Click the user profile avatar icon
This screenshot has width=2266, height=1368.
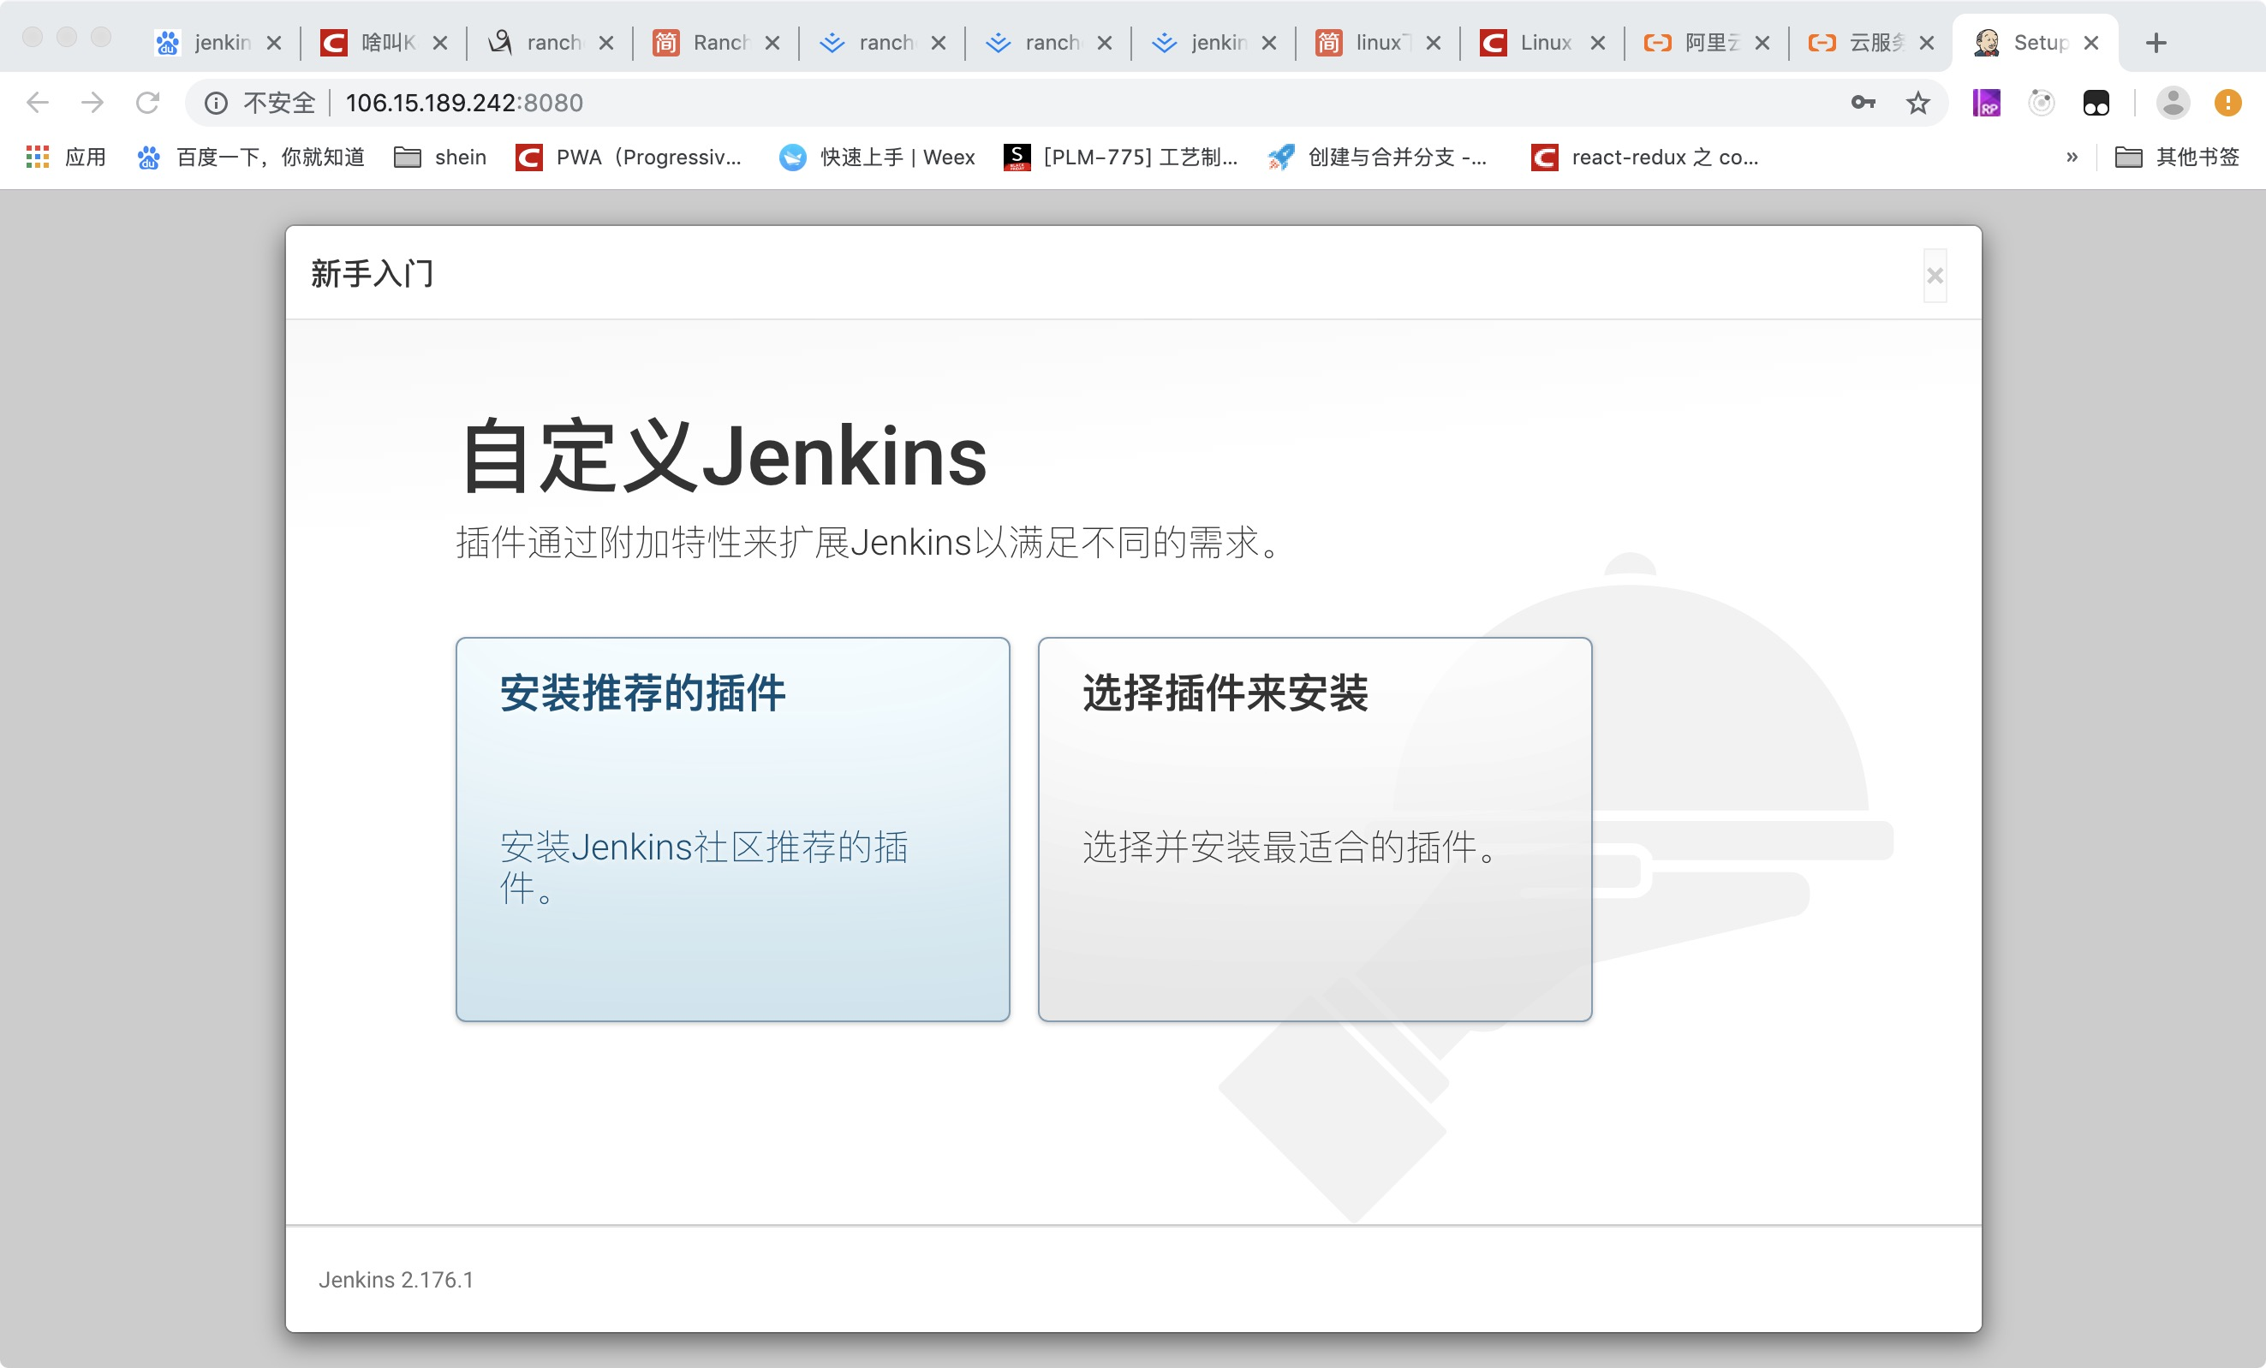[x=2172, y=102]
